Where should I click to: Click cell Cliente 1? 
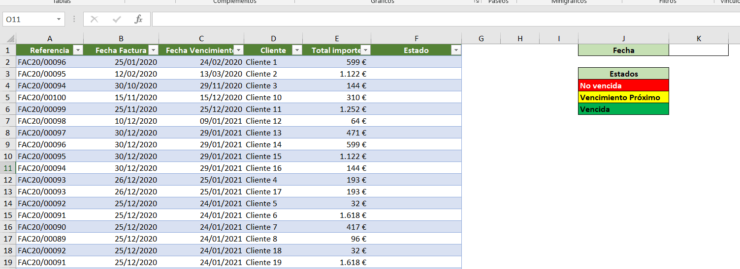(273, 62)
